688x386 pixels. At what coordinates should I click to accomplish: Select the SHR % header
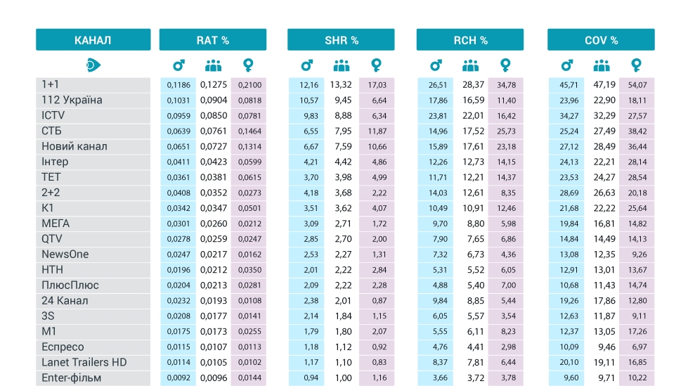click(341, 40)
